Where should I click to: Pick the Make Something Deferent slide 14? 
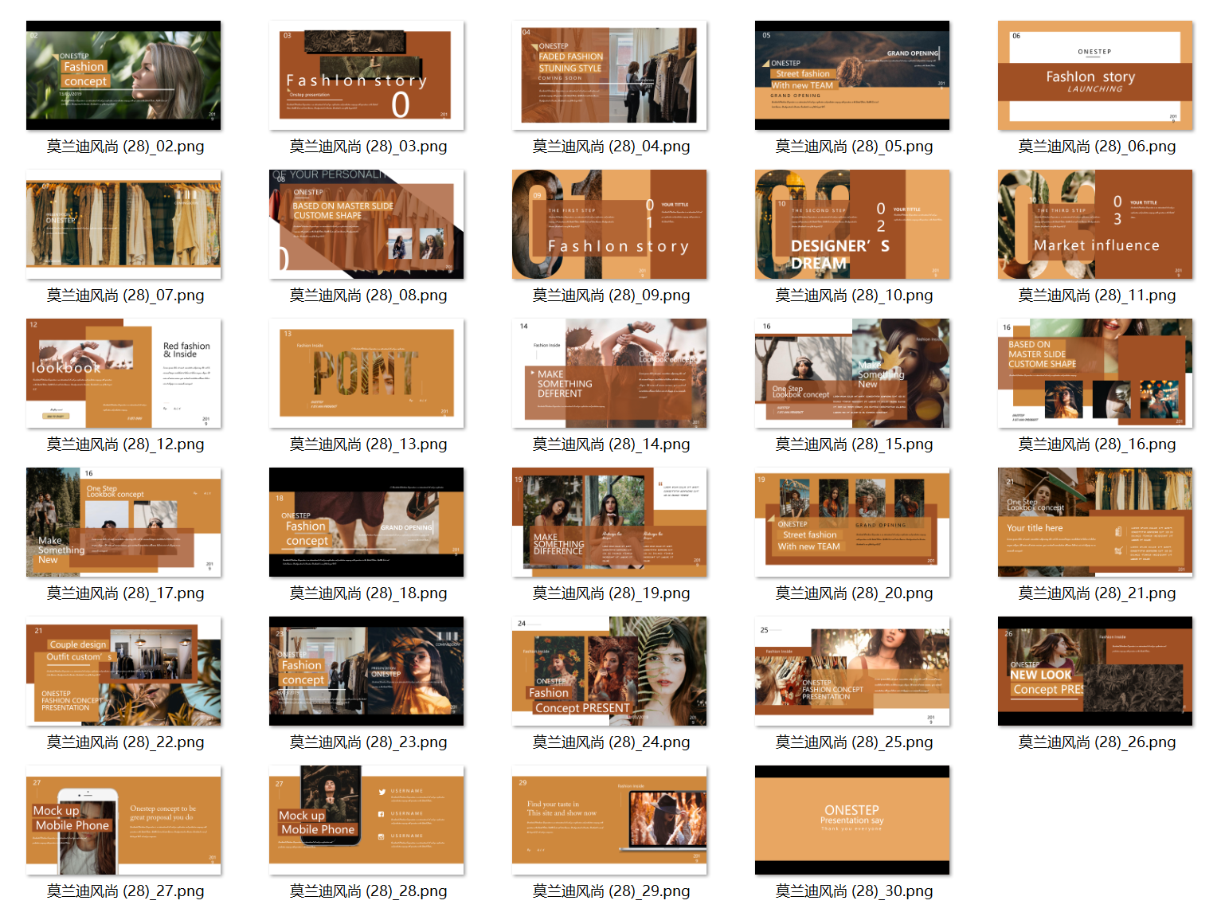click(609, 373)
